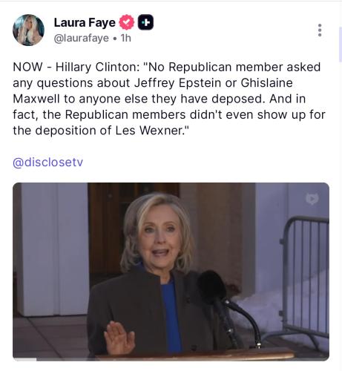342x371 pixels.
Task: Visit the @laurafaye handle link
Action: [x=82, y=39]
